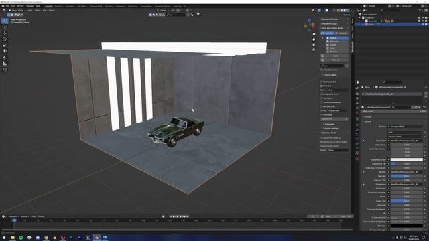Choose the Measure tool
The image size is (429, 241).
(5, 64)
